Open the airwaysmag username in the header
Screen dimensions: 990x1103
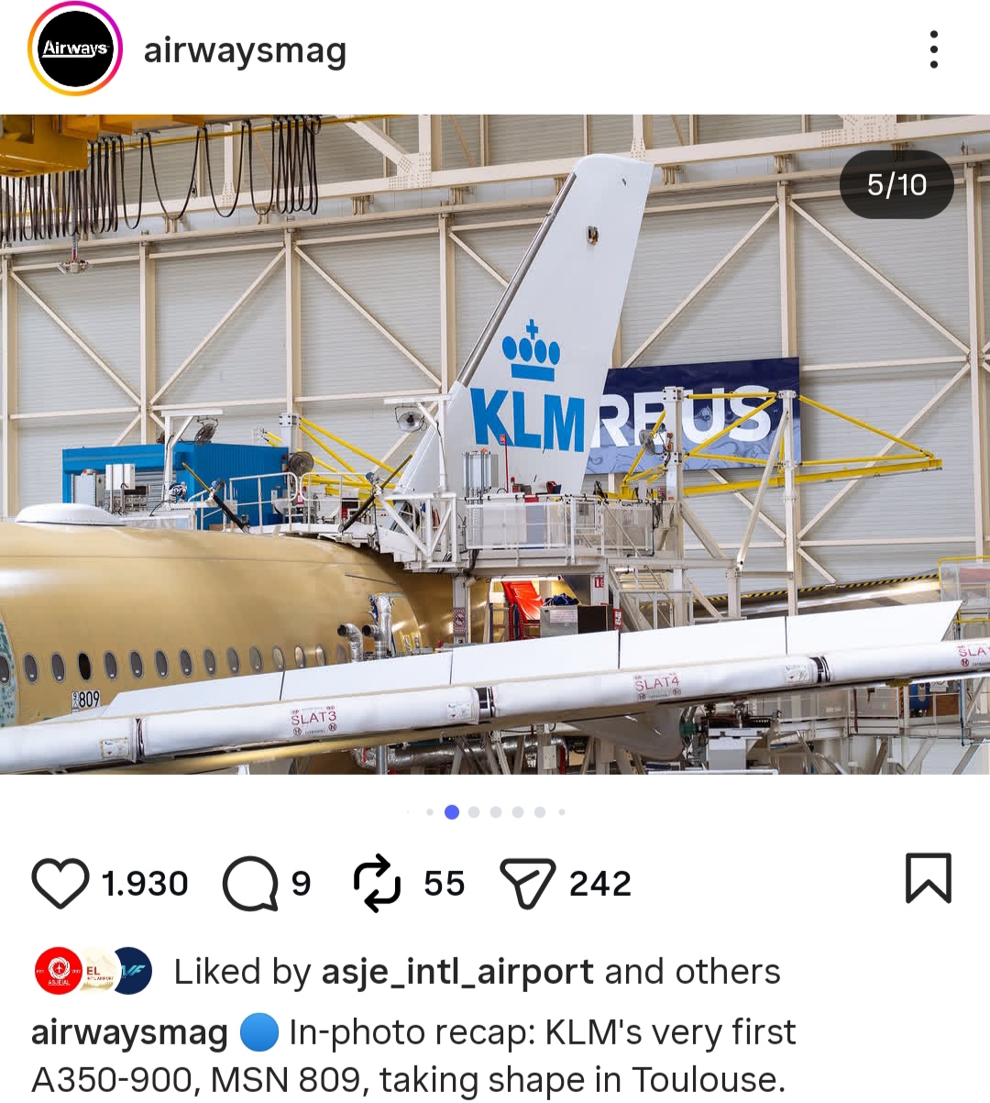click(x=245, y=51)
